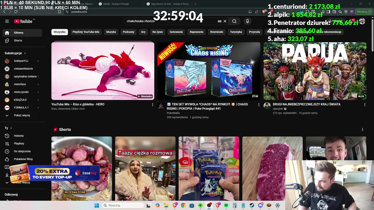
Task: Open the PAPUA video thumbnail
Action: pyautogui.click(x=315, y=71)
